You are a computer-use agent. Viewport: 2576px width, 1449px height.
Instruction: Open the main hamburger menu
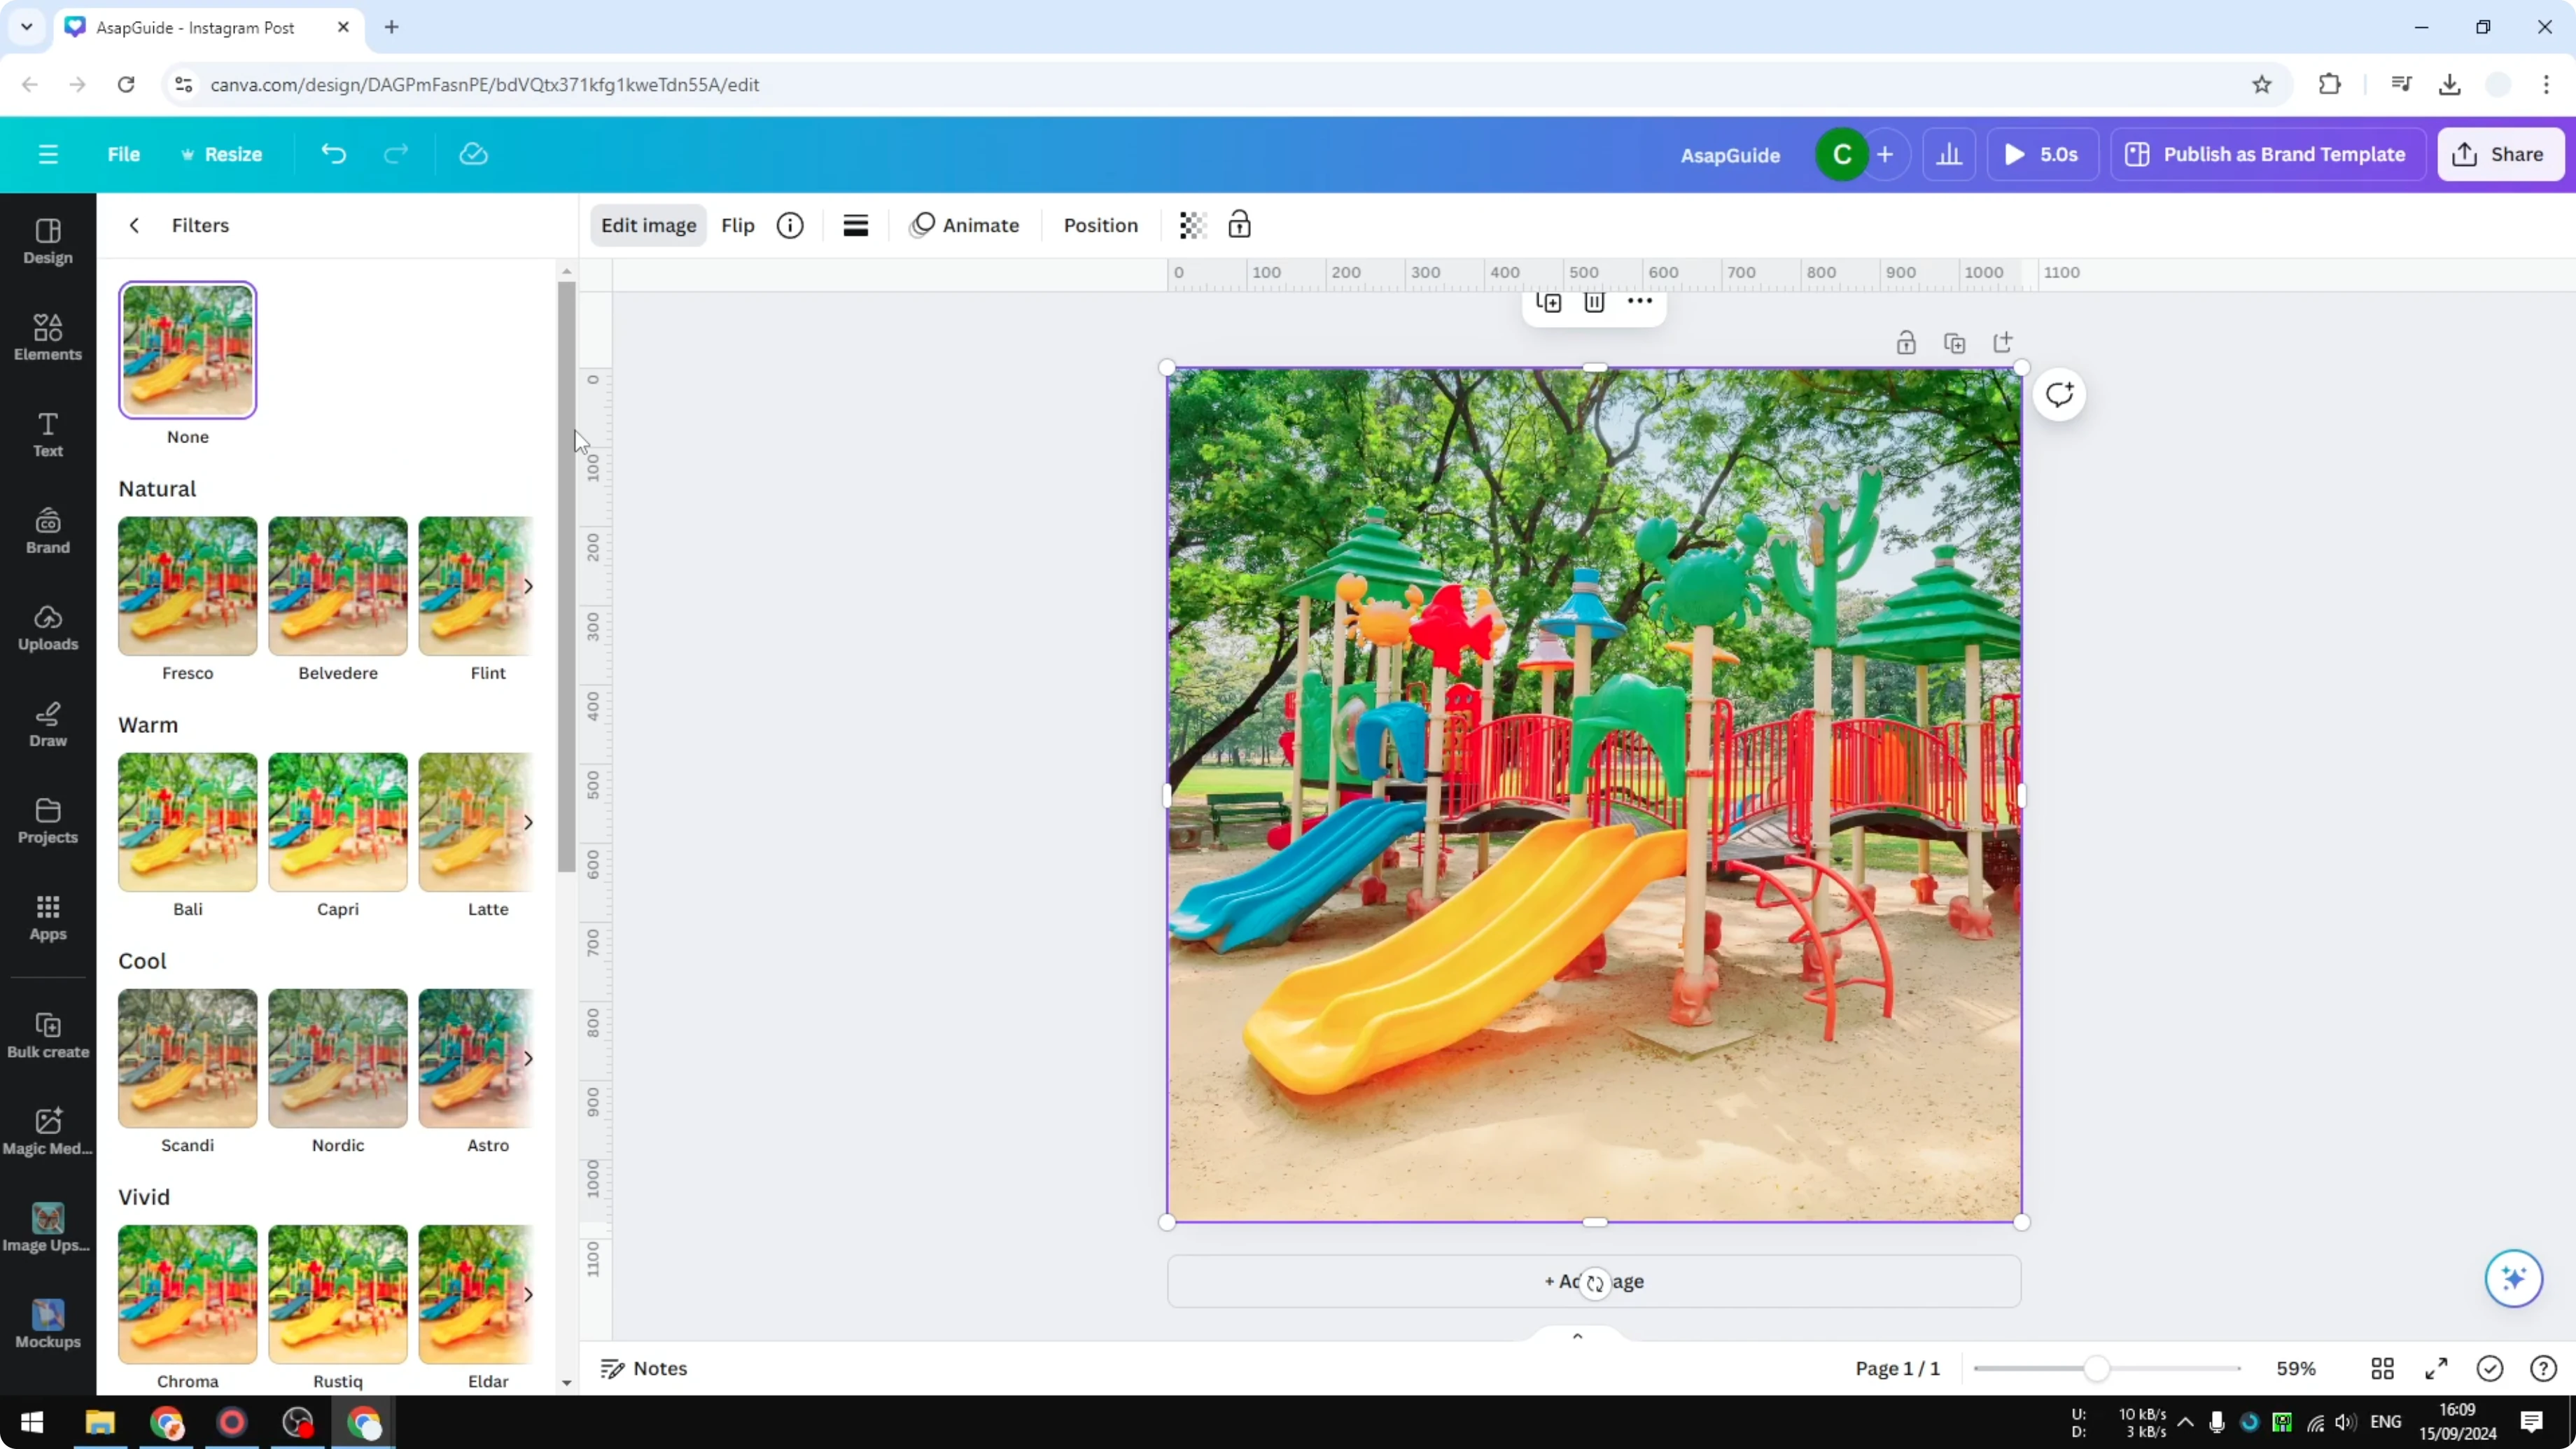tap(48, 154)
